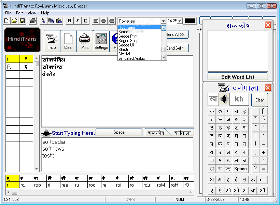Click the backspace arrow key in keypad
Screen dimensions: 280x205
pyautogui.click(x=262, y=180)
